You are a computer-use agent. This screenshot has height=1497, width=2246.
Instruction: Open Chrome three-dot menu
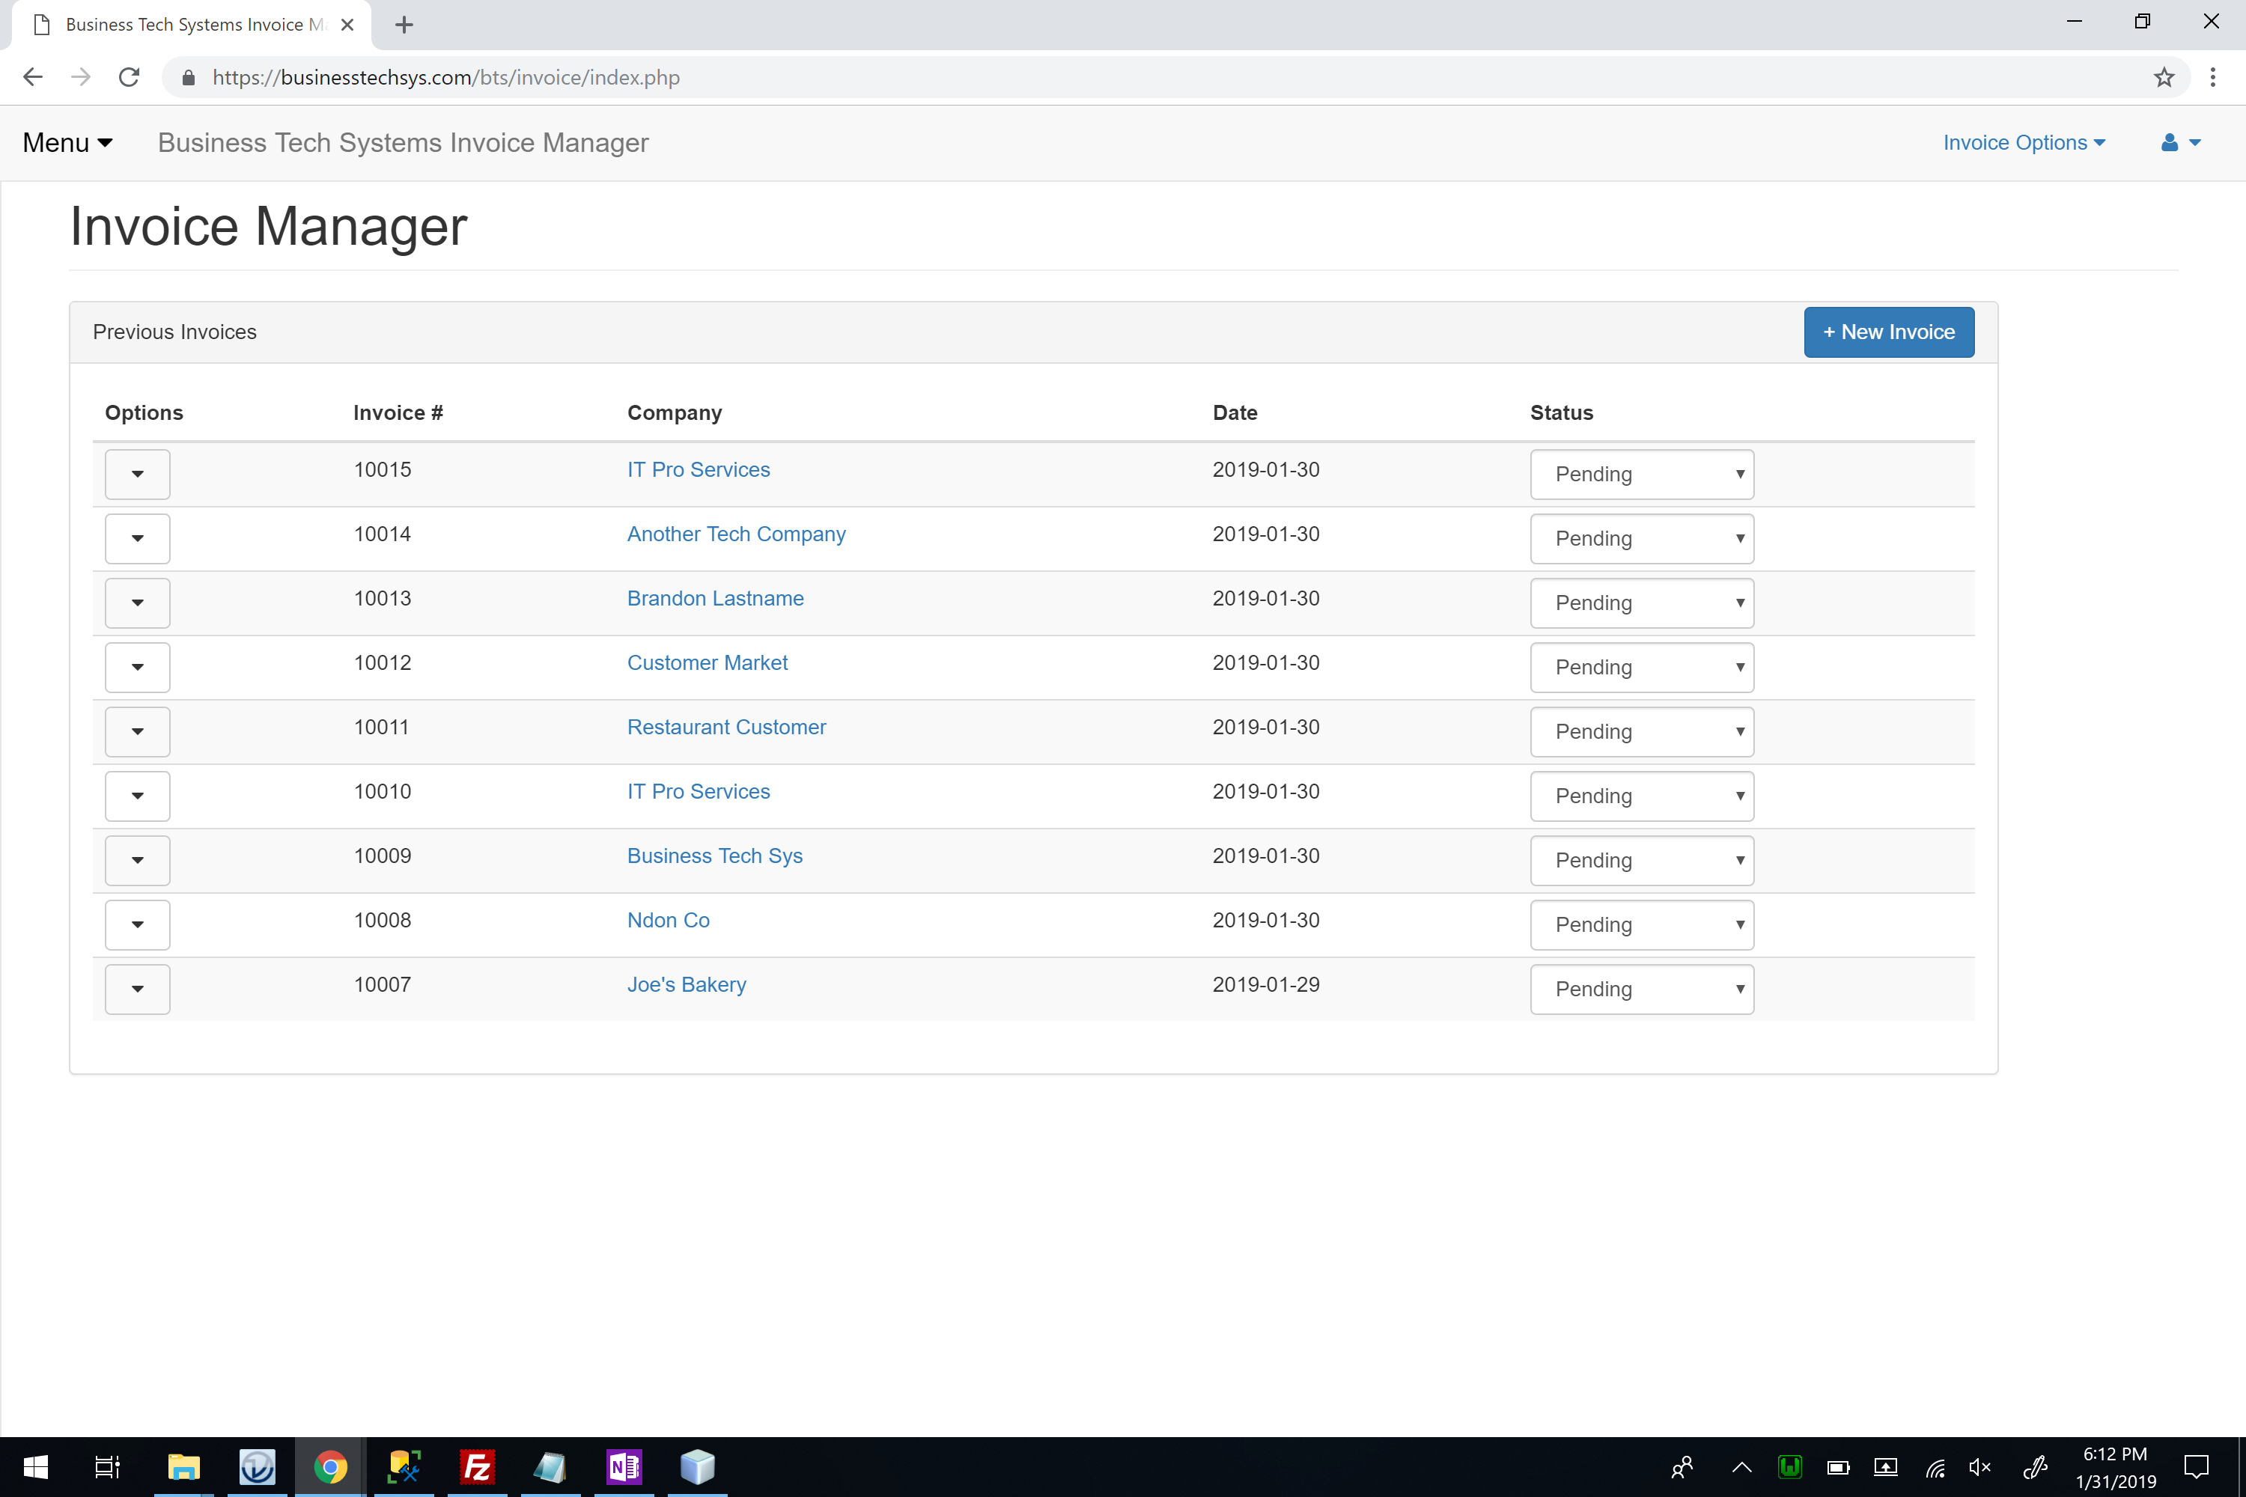click(2212, 77)
